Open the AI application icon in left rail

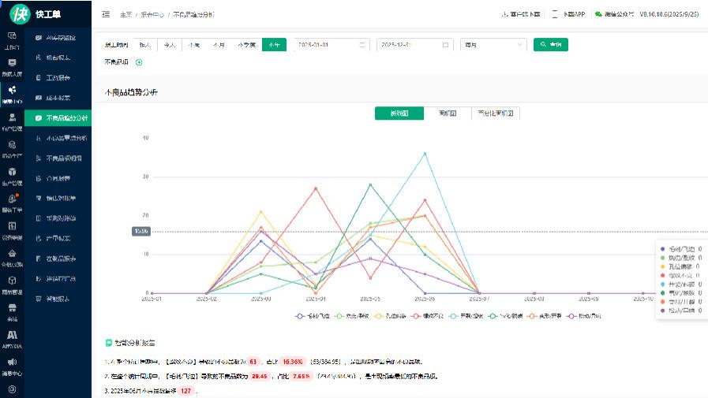[x=12, y=335]
